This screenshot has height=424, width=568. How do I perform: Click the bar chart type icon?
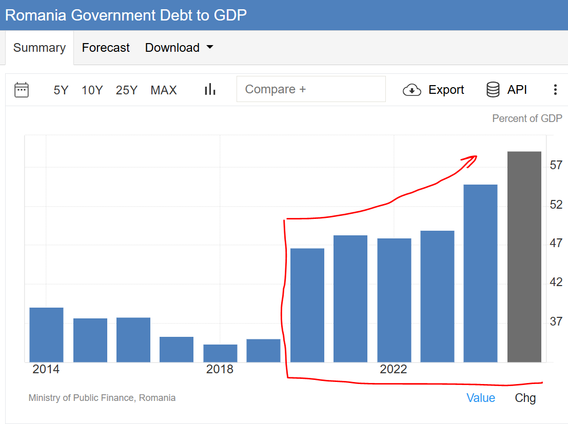[210, 90]
